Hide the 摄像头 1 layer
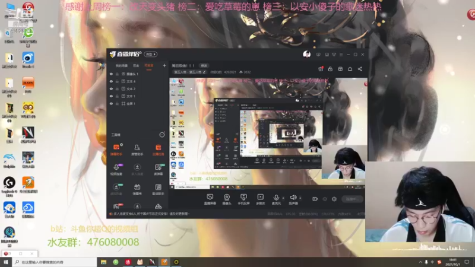Image resolution: width=475 pixels, height=267 pixels. (111, 74)
